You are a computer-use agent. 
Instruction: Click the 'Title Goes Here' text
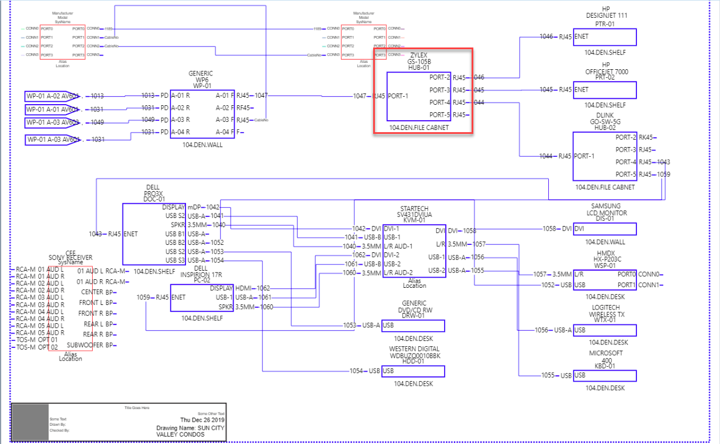click(x=137, y=408)
